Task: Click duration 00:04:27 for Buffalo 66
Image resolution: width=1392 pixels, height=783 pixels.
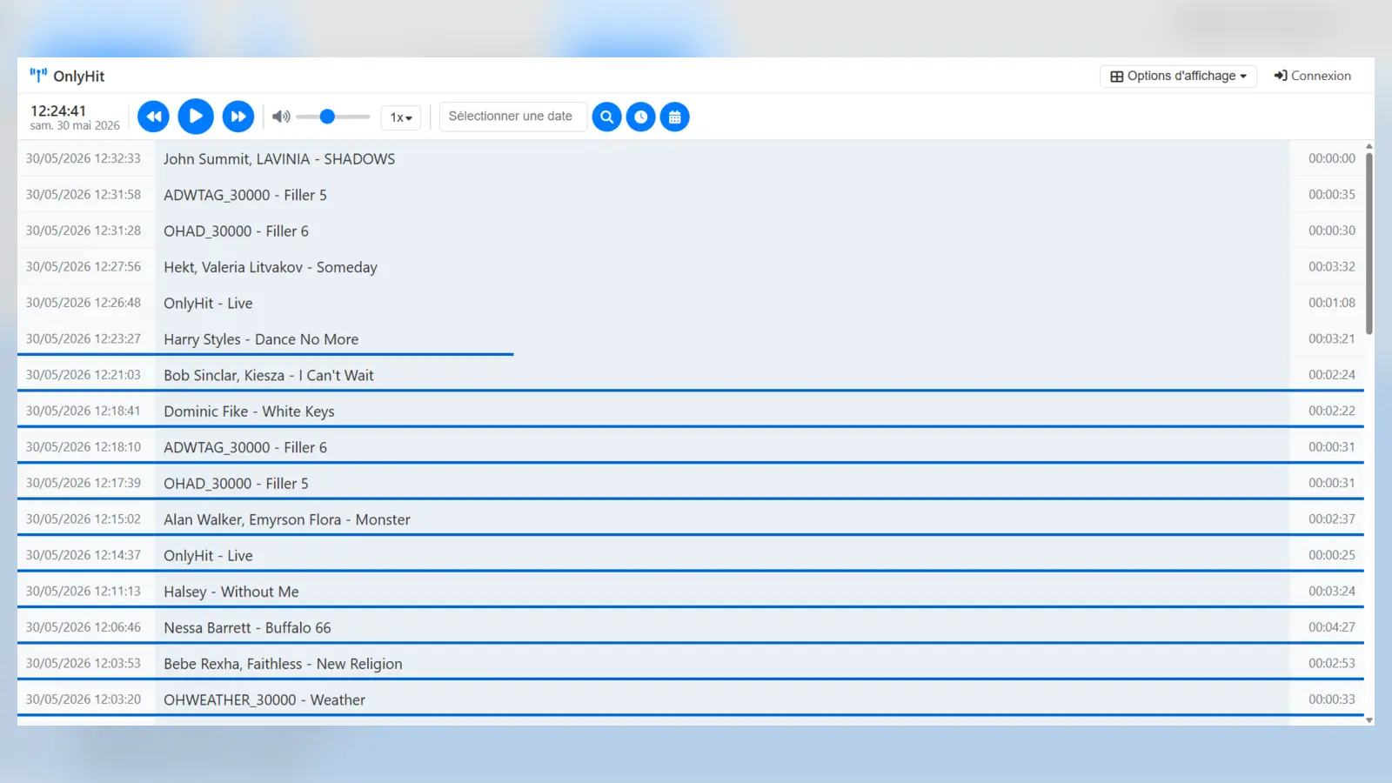Action: (1331, 626)
